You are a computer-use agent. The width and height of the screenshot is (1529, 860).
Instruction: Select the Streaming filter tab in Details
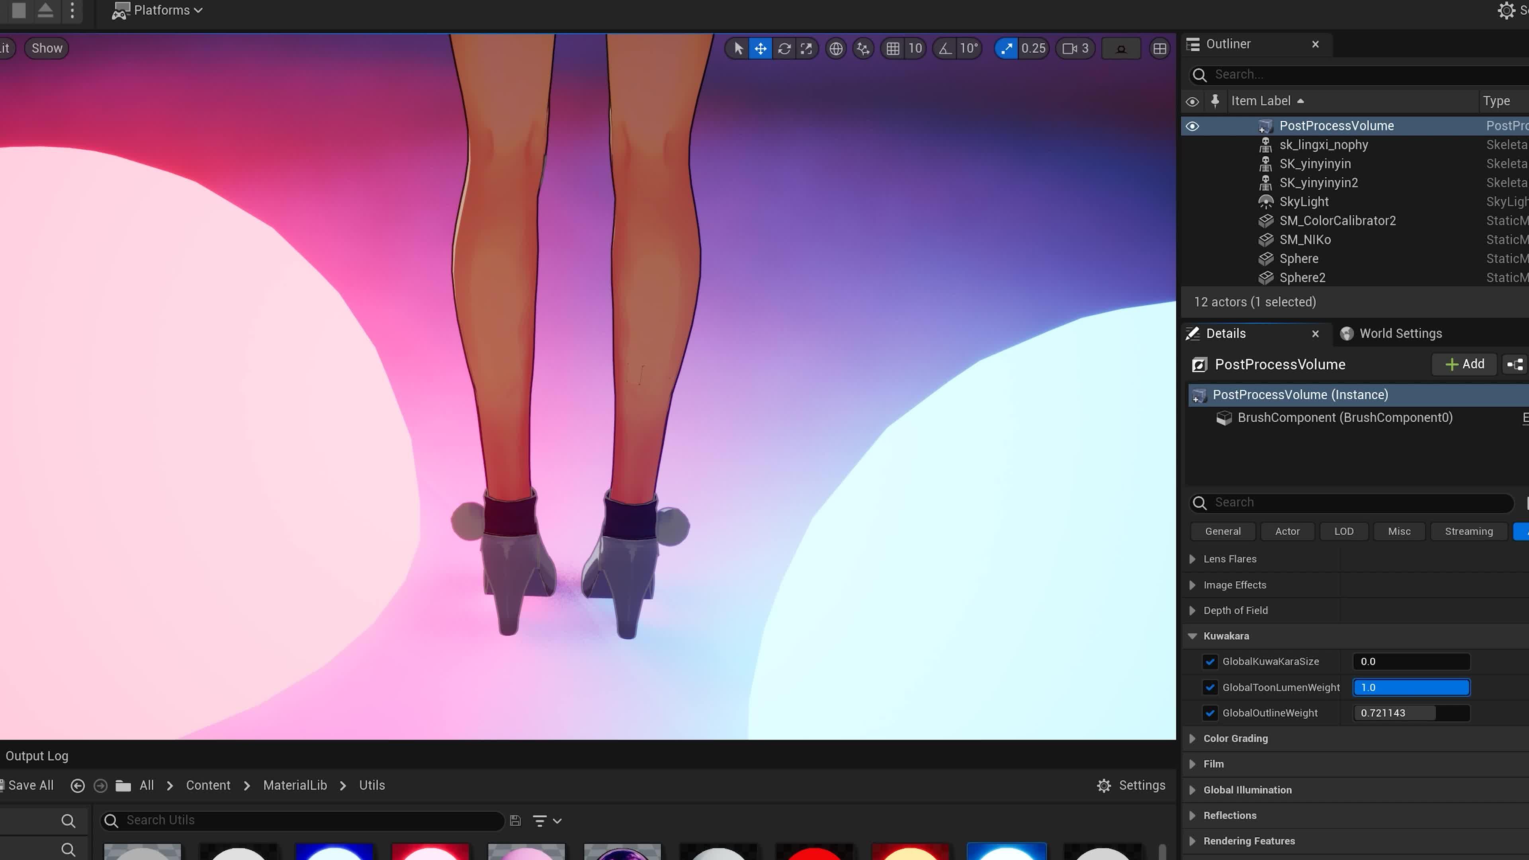tap(1468, 531)
